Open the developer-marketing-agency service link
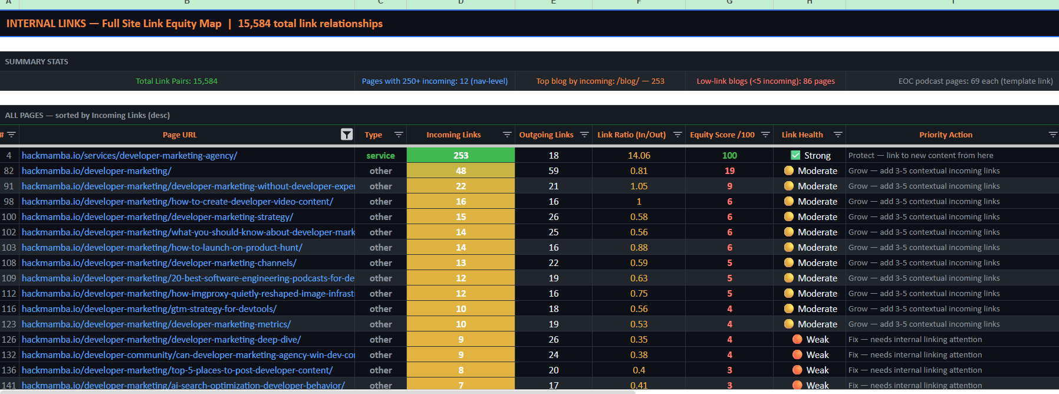Viewport: 1059px width, 394px height. tap(129, 155)
